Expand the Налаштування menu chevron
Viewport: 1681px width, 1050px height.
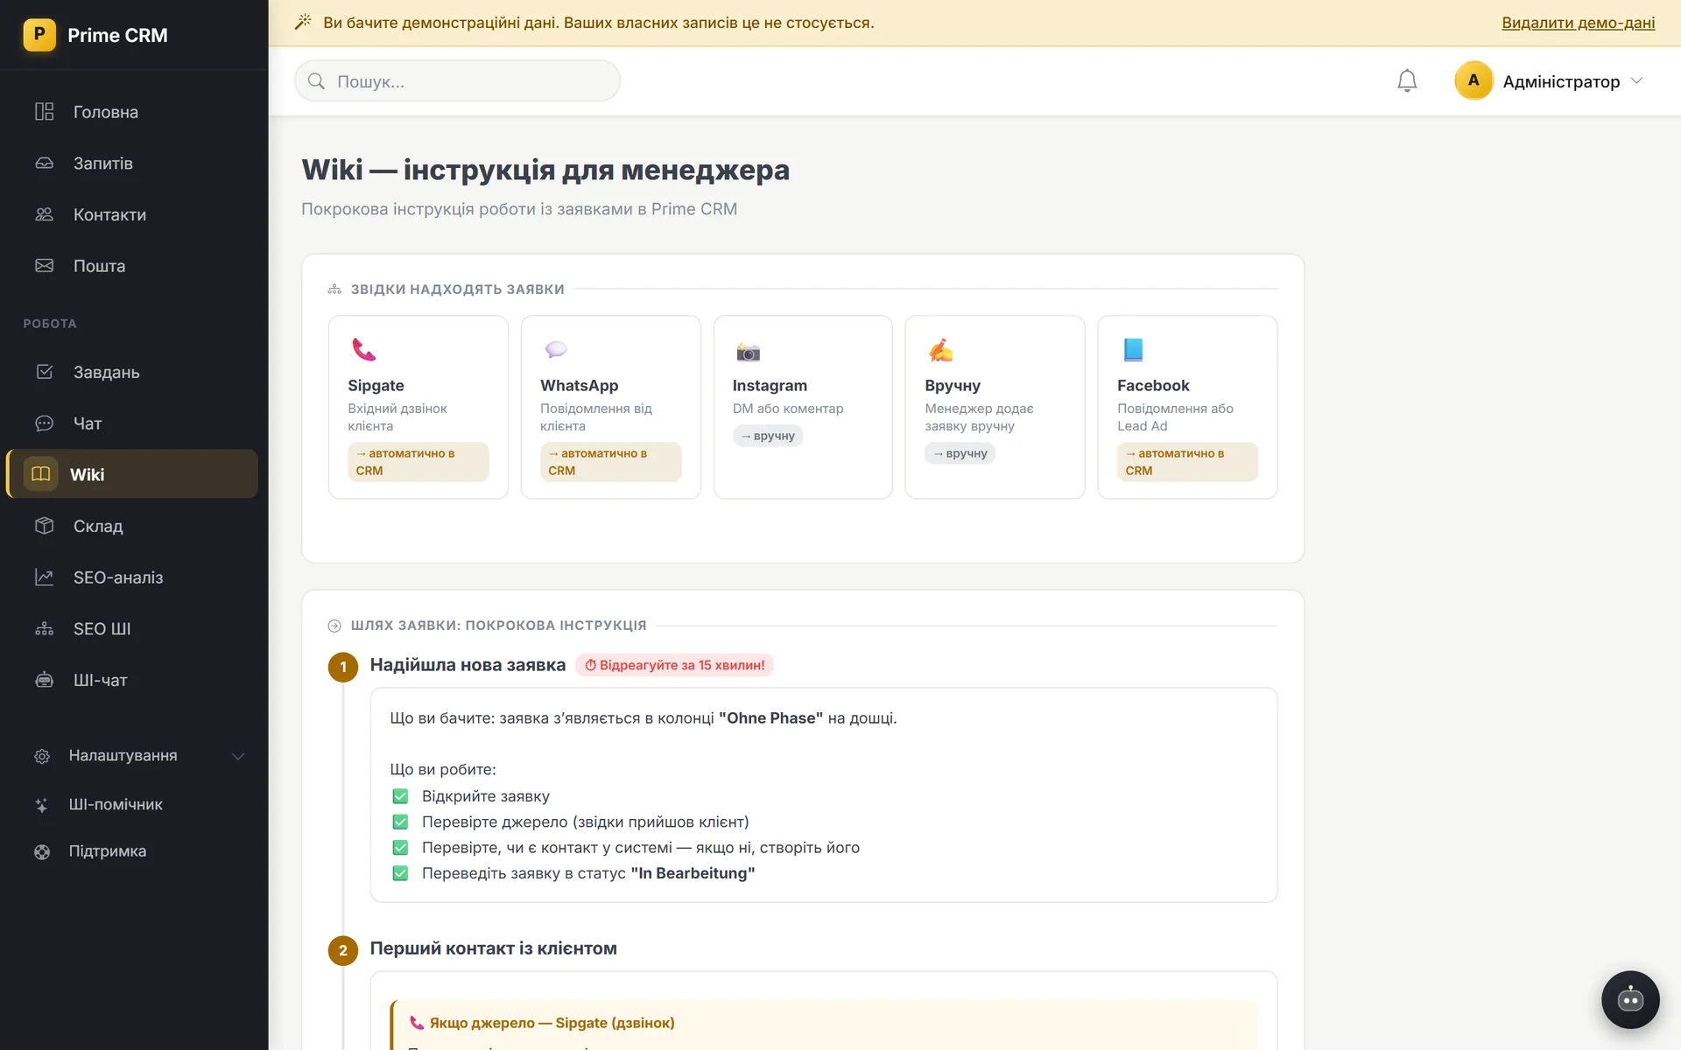(x=237, y=756)
